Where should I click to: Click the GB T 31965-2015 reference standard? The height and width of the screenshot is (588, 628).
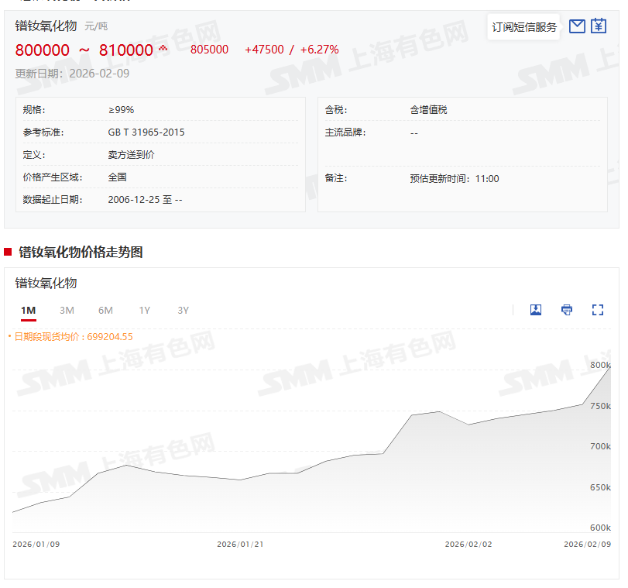[146, 132]
